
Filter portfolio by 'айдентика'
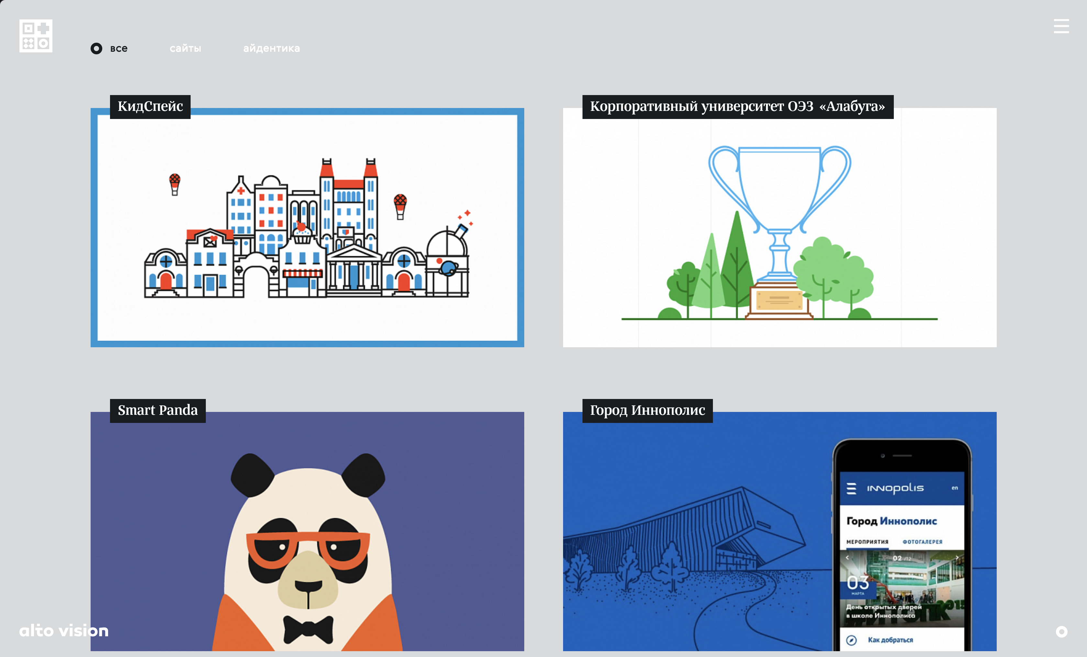[271, 48]
